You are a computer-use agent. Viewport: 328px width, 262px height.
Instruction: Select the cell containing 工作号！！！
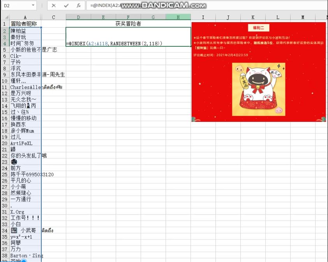25,218
